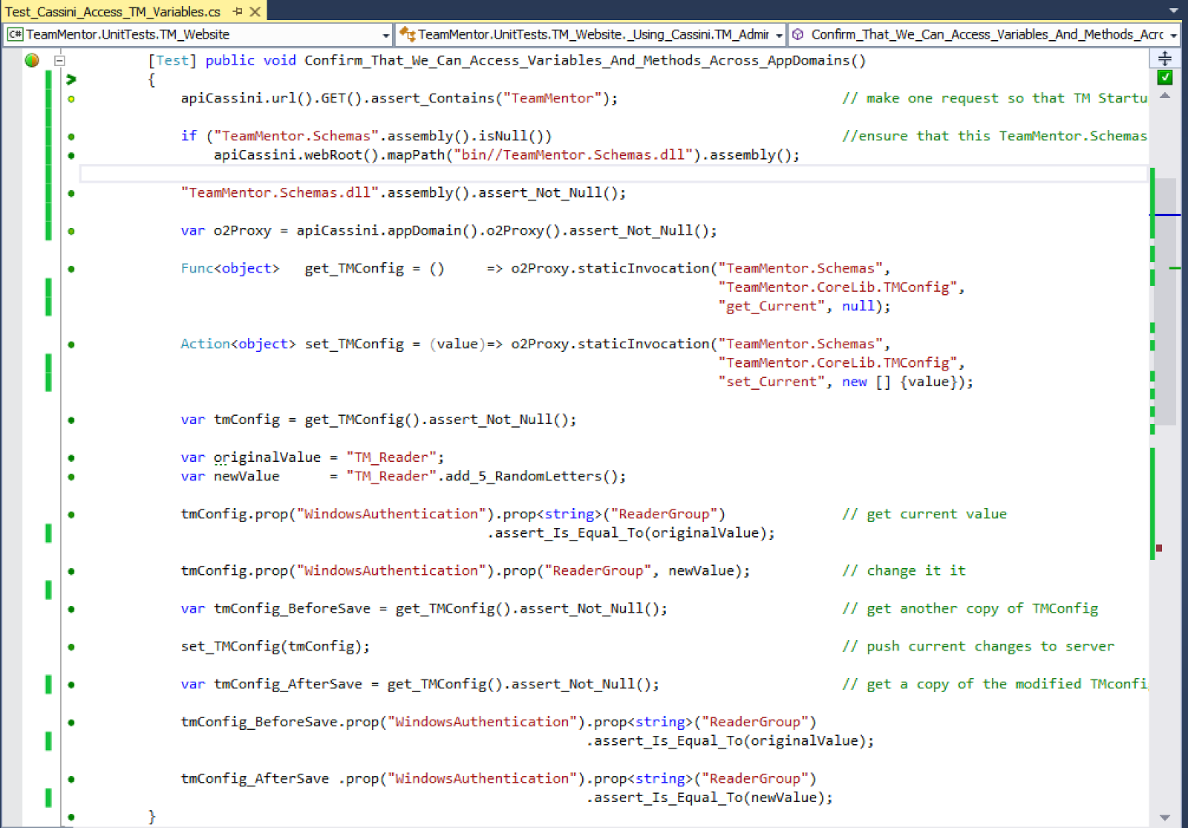This screenshot has width=1188, height=828.
Task: Click the '// get current value' comment
Action: pos(924,514)
